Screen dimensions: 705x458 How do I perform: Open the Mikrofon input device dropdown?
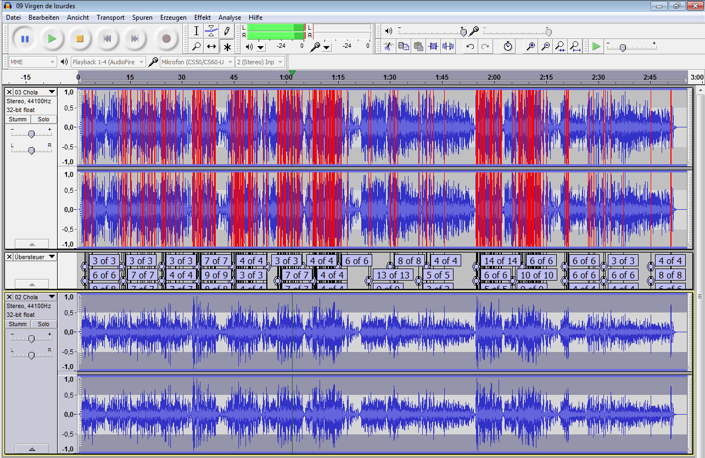coord(197,62)
